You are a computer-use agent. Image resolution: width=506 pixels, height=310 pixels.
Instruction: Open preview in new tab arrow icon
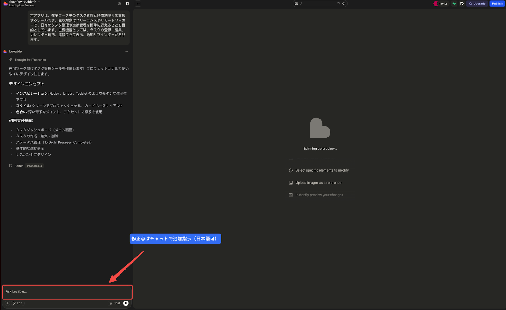click(338, 3)
